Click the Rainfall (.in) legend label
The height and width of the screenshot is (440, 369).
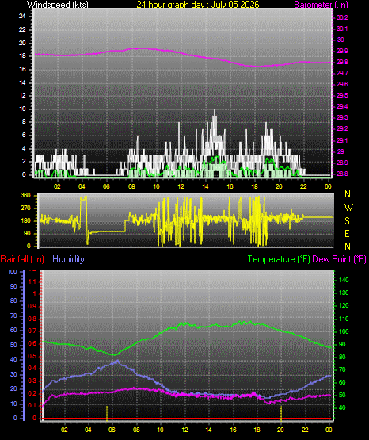tap(22, 259)
